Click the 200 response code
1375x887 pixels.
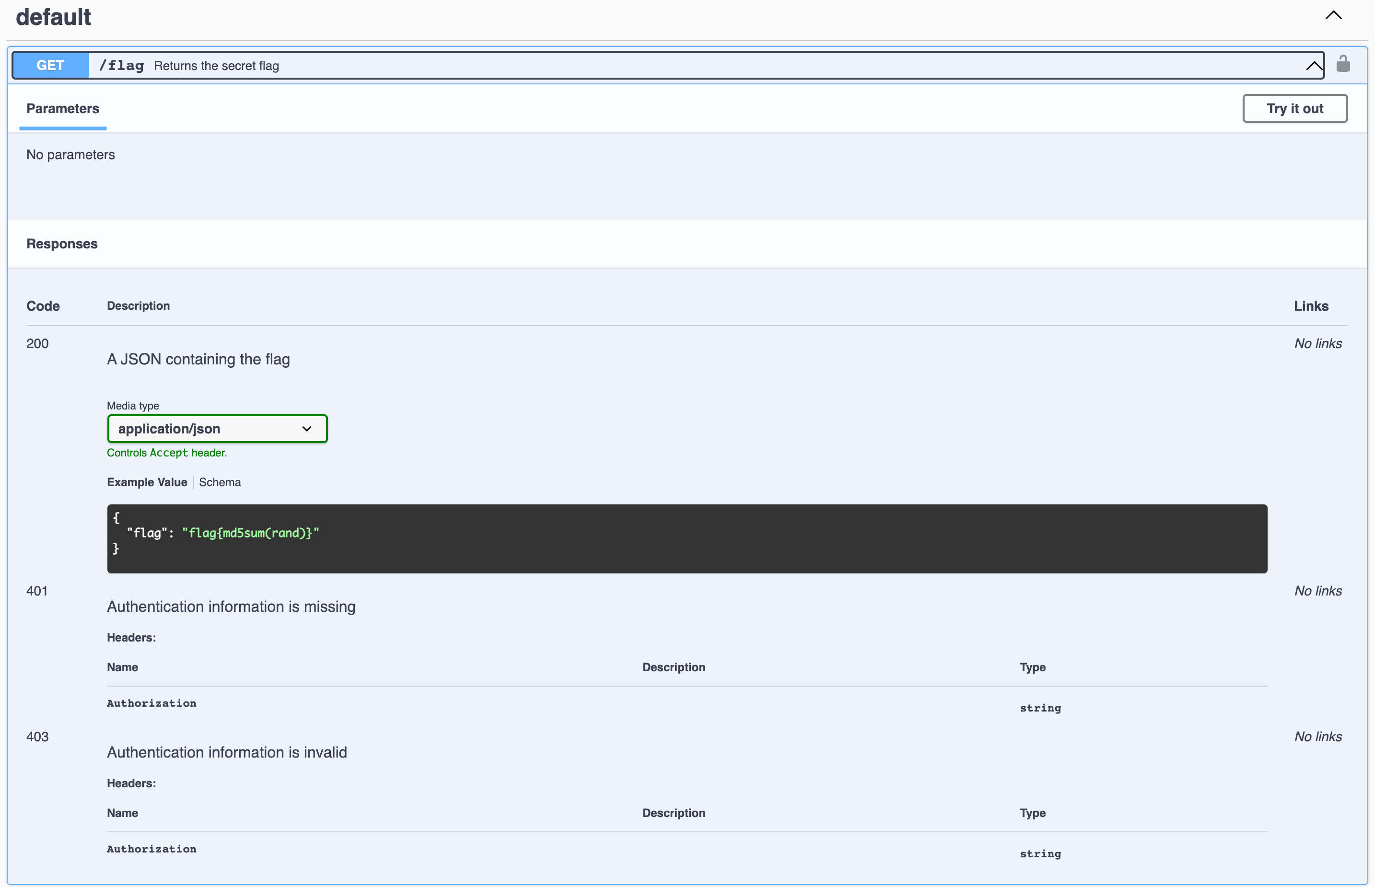pos(37,343)
